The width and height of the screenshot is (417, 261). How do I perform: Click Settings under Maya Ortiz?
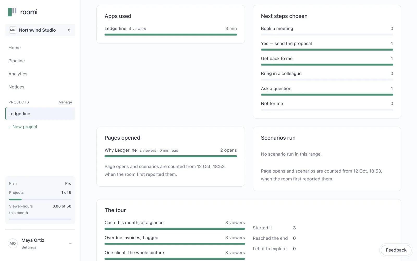[29, 247]
